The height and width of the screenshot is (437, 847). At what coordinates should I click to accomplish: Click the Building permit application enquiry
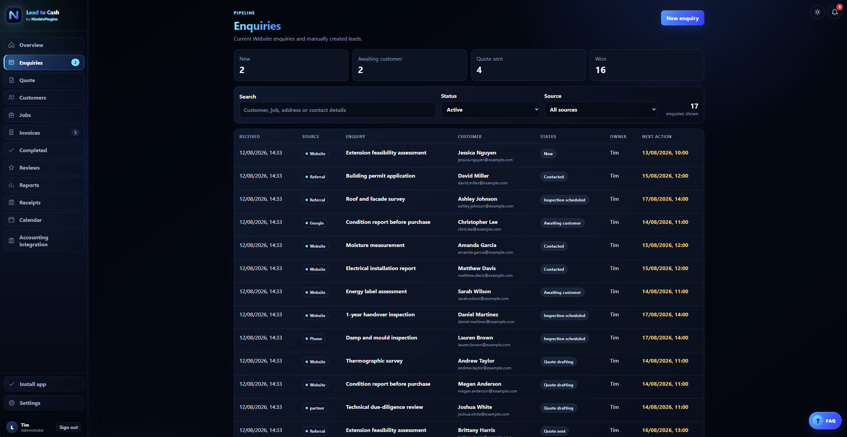380,176
